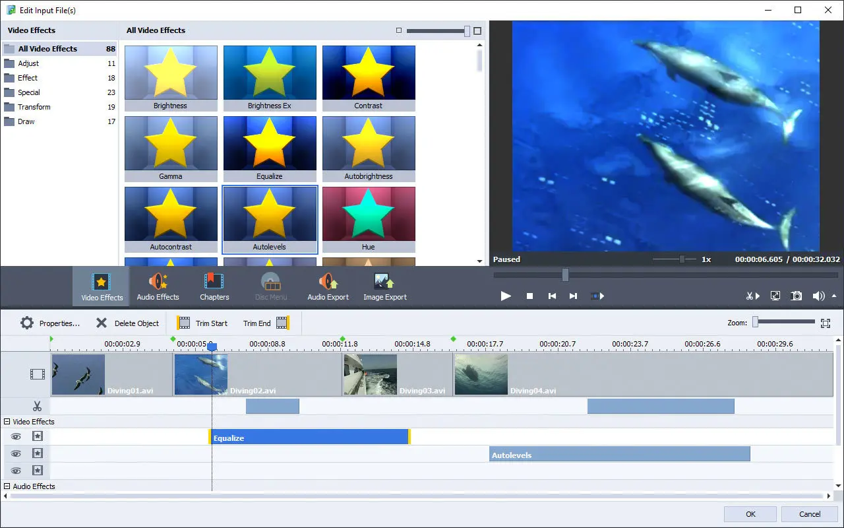Click the zoom-to-fit icon beside Zoom slider
Image resolution: width=844 pixels, height=528 pixels.
click(826, 323)
